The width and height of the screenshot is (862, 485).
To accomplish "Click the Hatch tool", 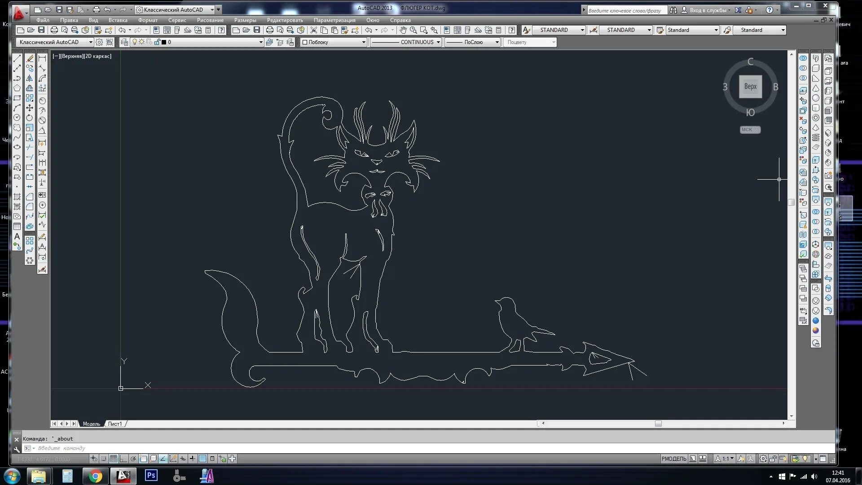I will tap(17, 197).
